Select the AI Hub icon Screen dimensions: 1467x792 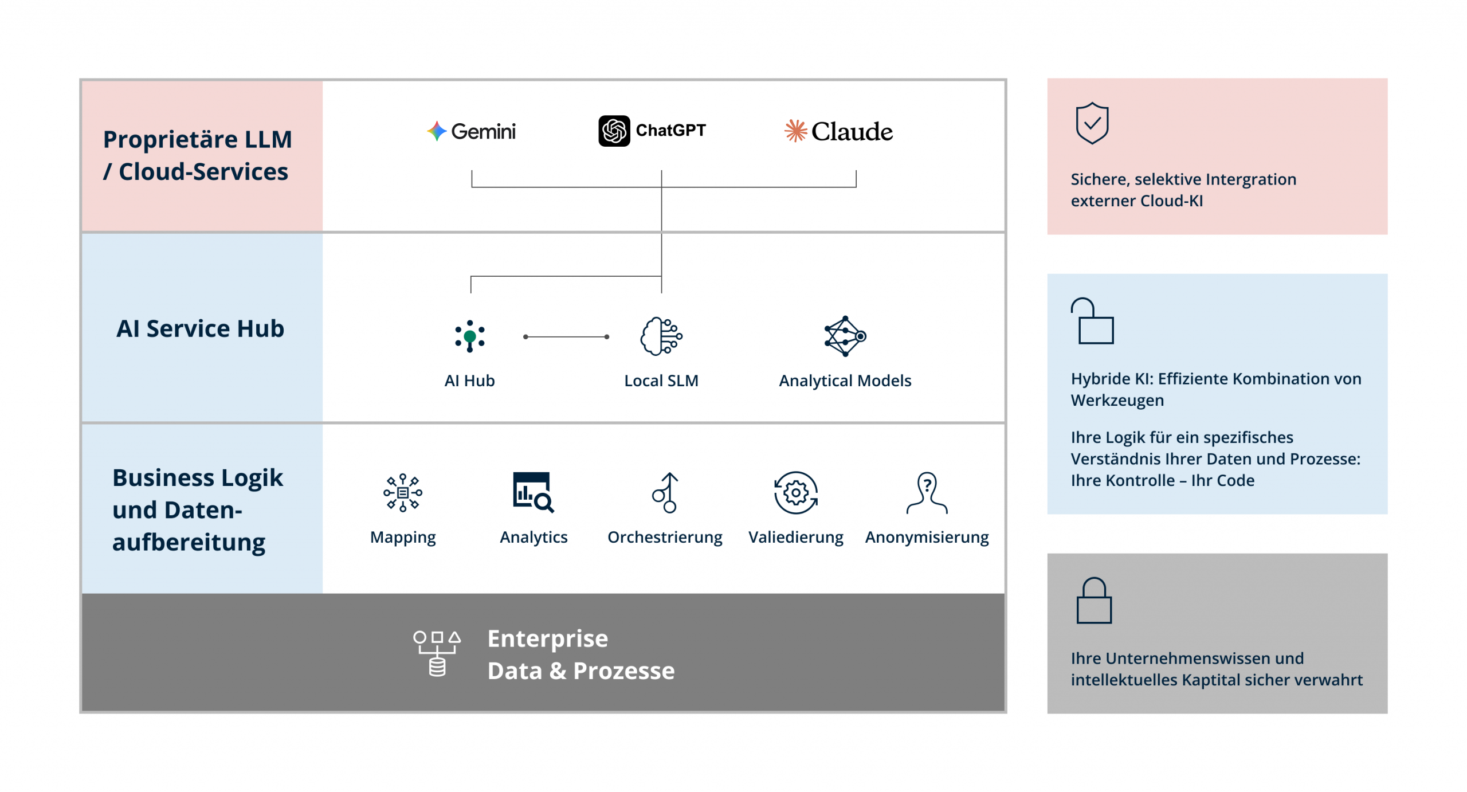click(x=469, y=336)
